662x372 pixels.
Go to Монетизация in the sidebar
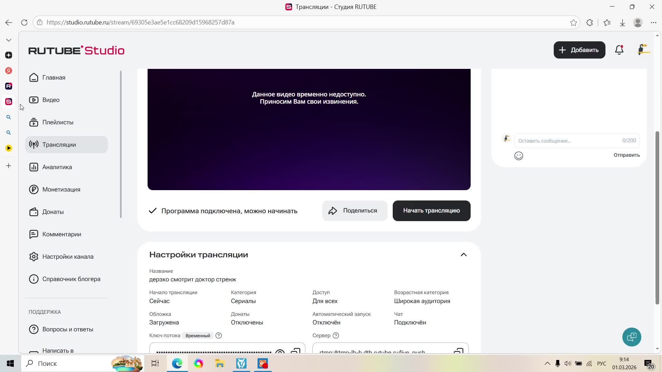(61, 189)
